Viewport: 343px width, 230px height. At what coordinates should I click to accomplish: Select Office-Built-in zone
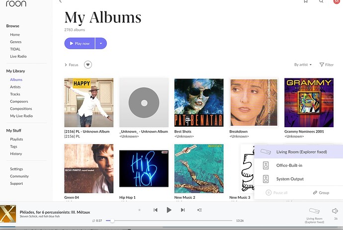click(x=299, y=165)
